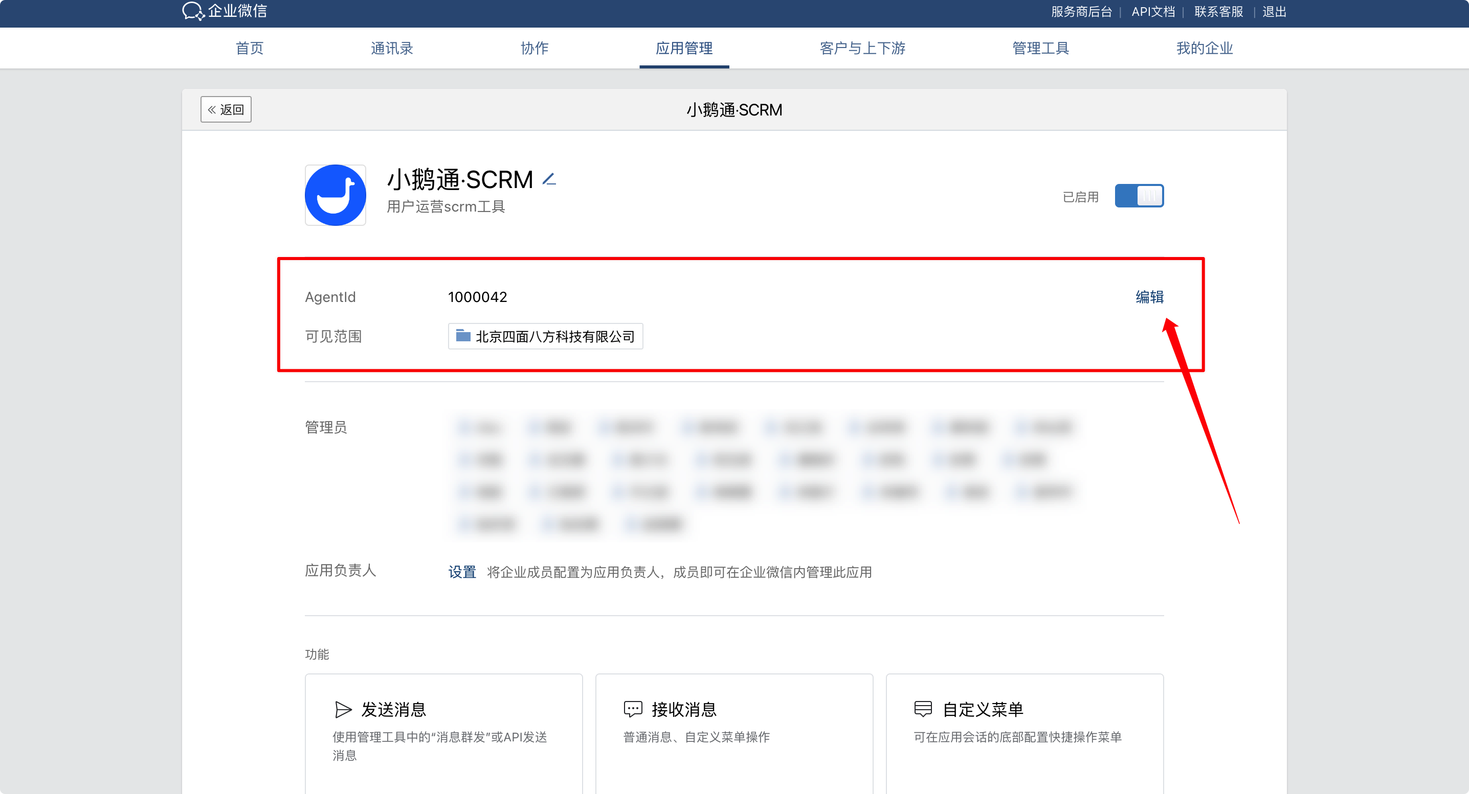Click the 可见范围 label
Viewport: 1469px width, 794px height.
coord(333,336)
